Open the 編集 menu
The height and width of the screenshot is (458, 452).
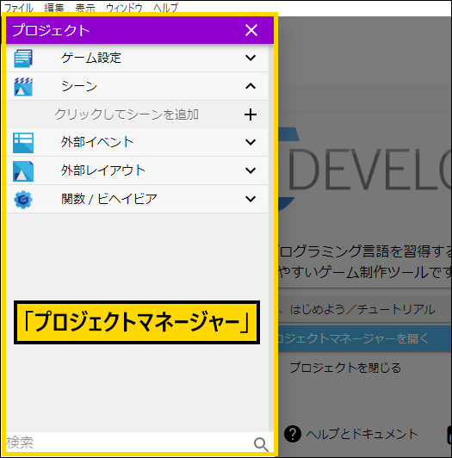tap(54, 8)
